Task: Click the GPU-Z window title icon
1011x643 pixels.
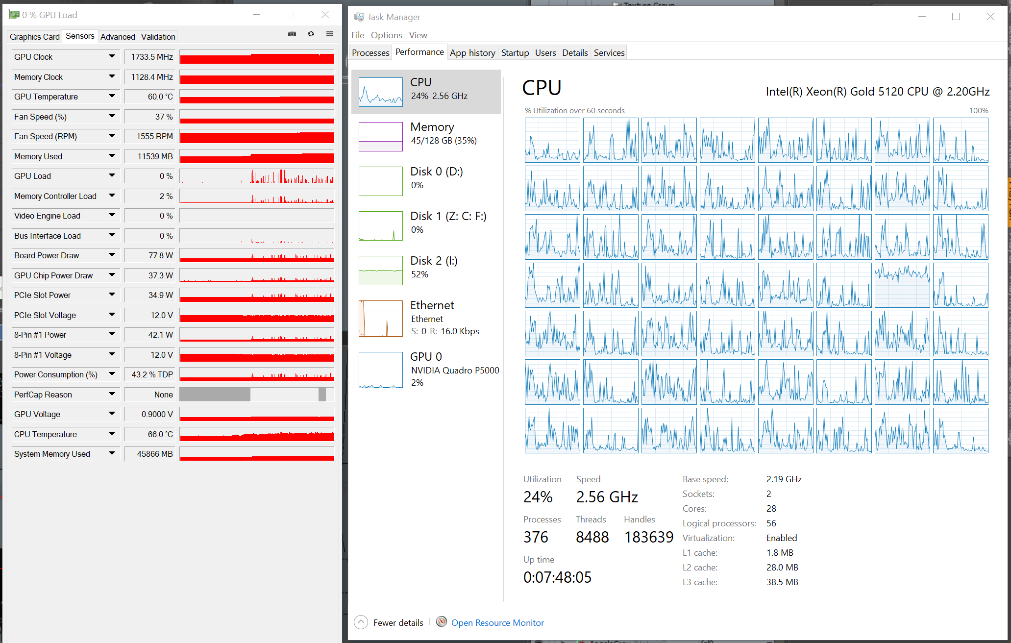Action: [14, 15]
